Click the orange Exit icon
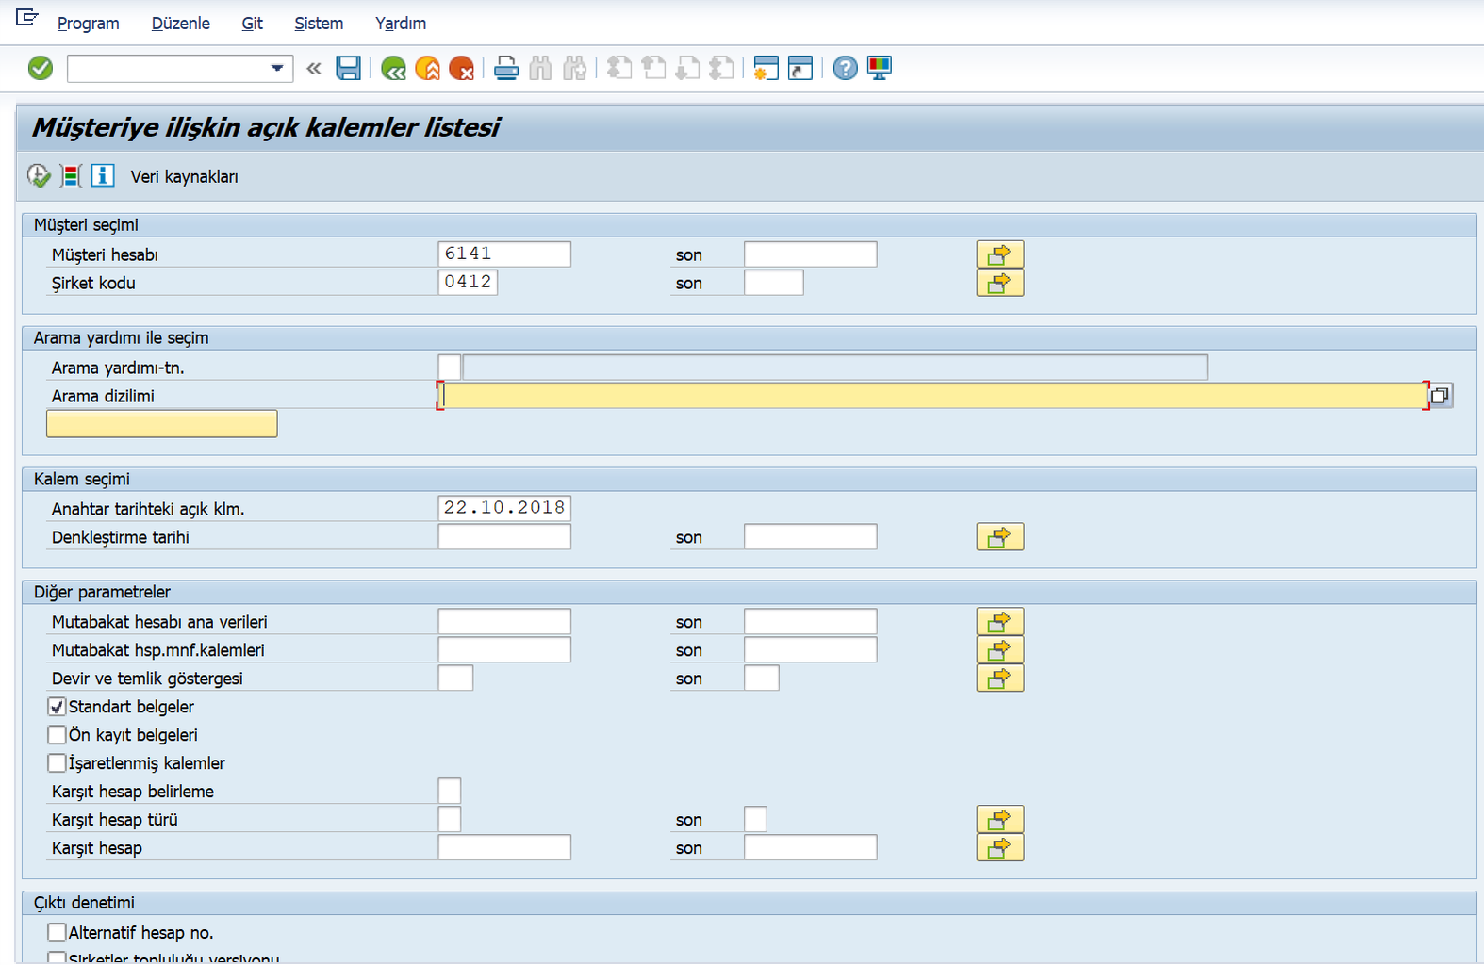The width and height of the screenshot is (1484, 965). point(427,68)
